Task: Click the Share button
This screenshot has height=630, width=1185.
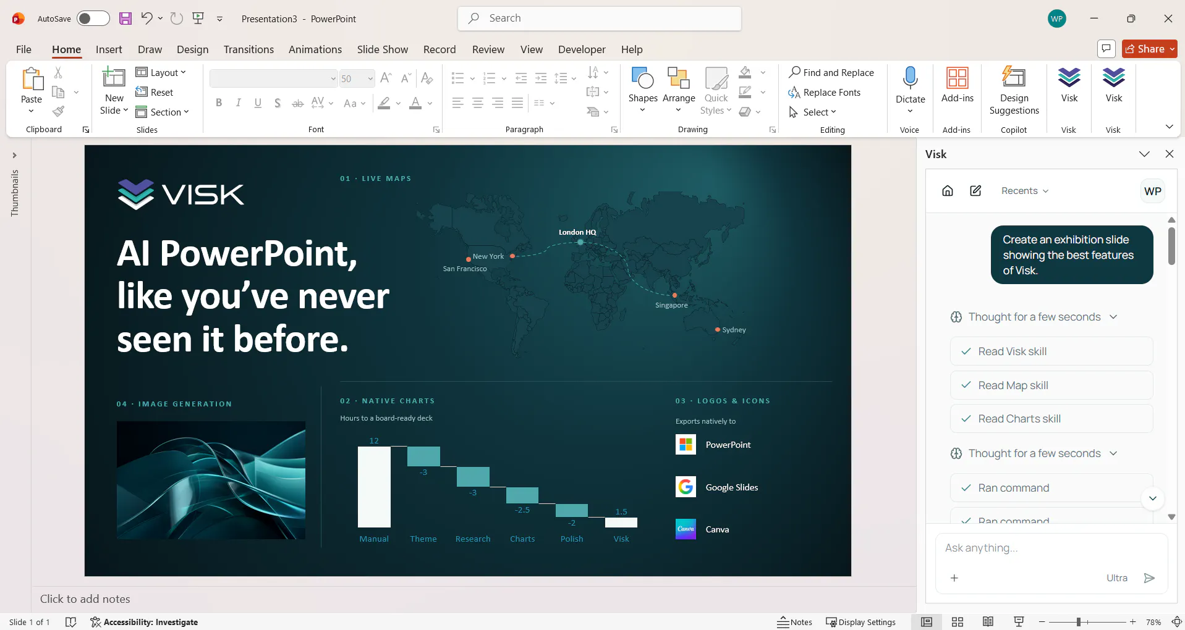Action: (x=1149, y=49)
